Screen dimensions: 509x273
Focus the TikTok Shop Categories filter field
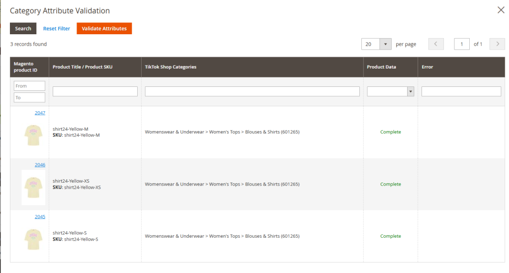pos(252,91)
